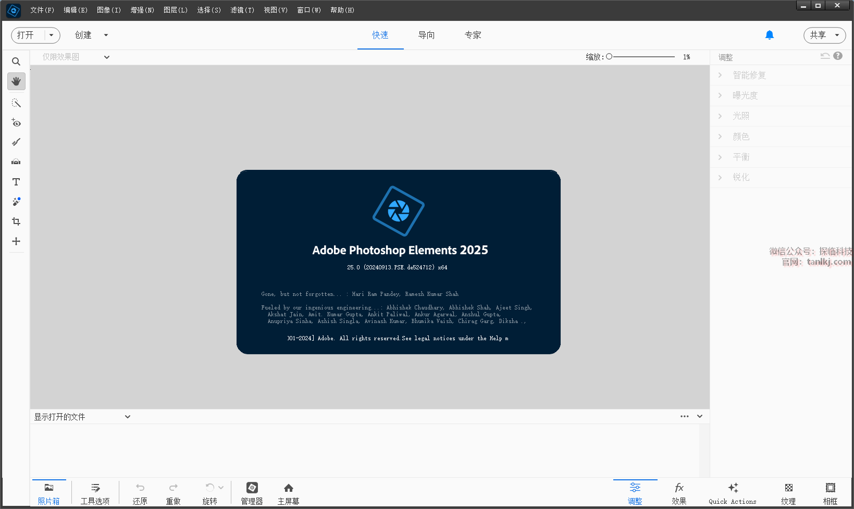Select the Zoom magnifier tool
Image resolution: width=854 pixels, height=509 pixels.
tap(16, 61)
